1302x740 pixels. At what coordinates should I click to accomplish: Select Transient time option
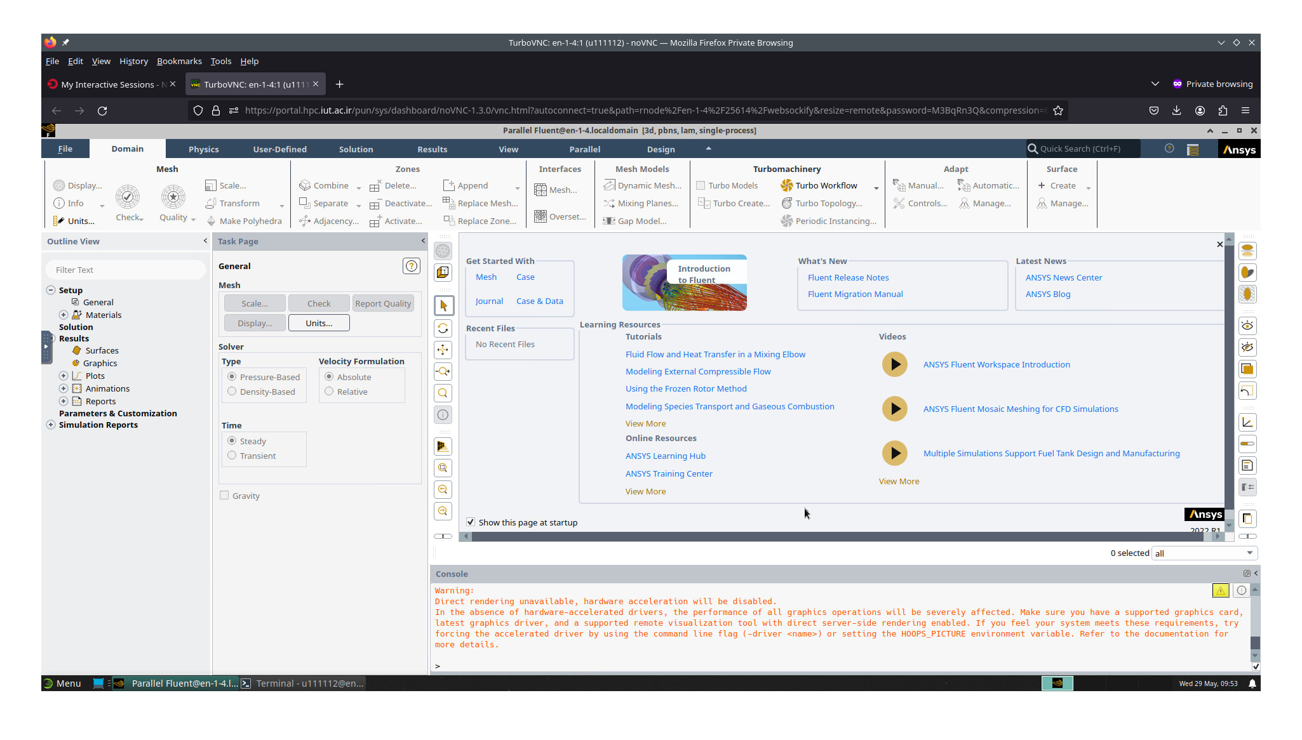pyautogui.click(x=232, y=456)
